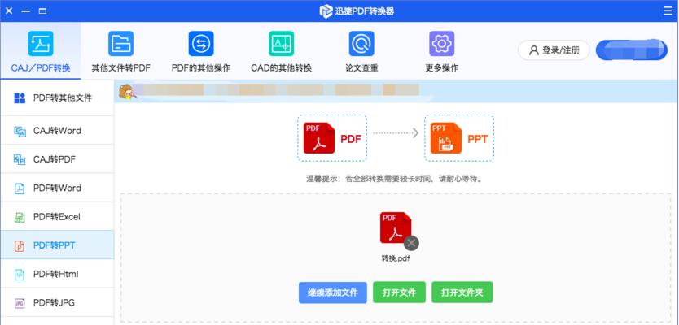
Task: Click the PDF转Html sidebar icon
Action: 20,275
